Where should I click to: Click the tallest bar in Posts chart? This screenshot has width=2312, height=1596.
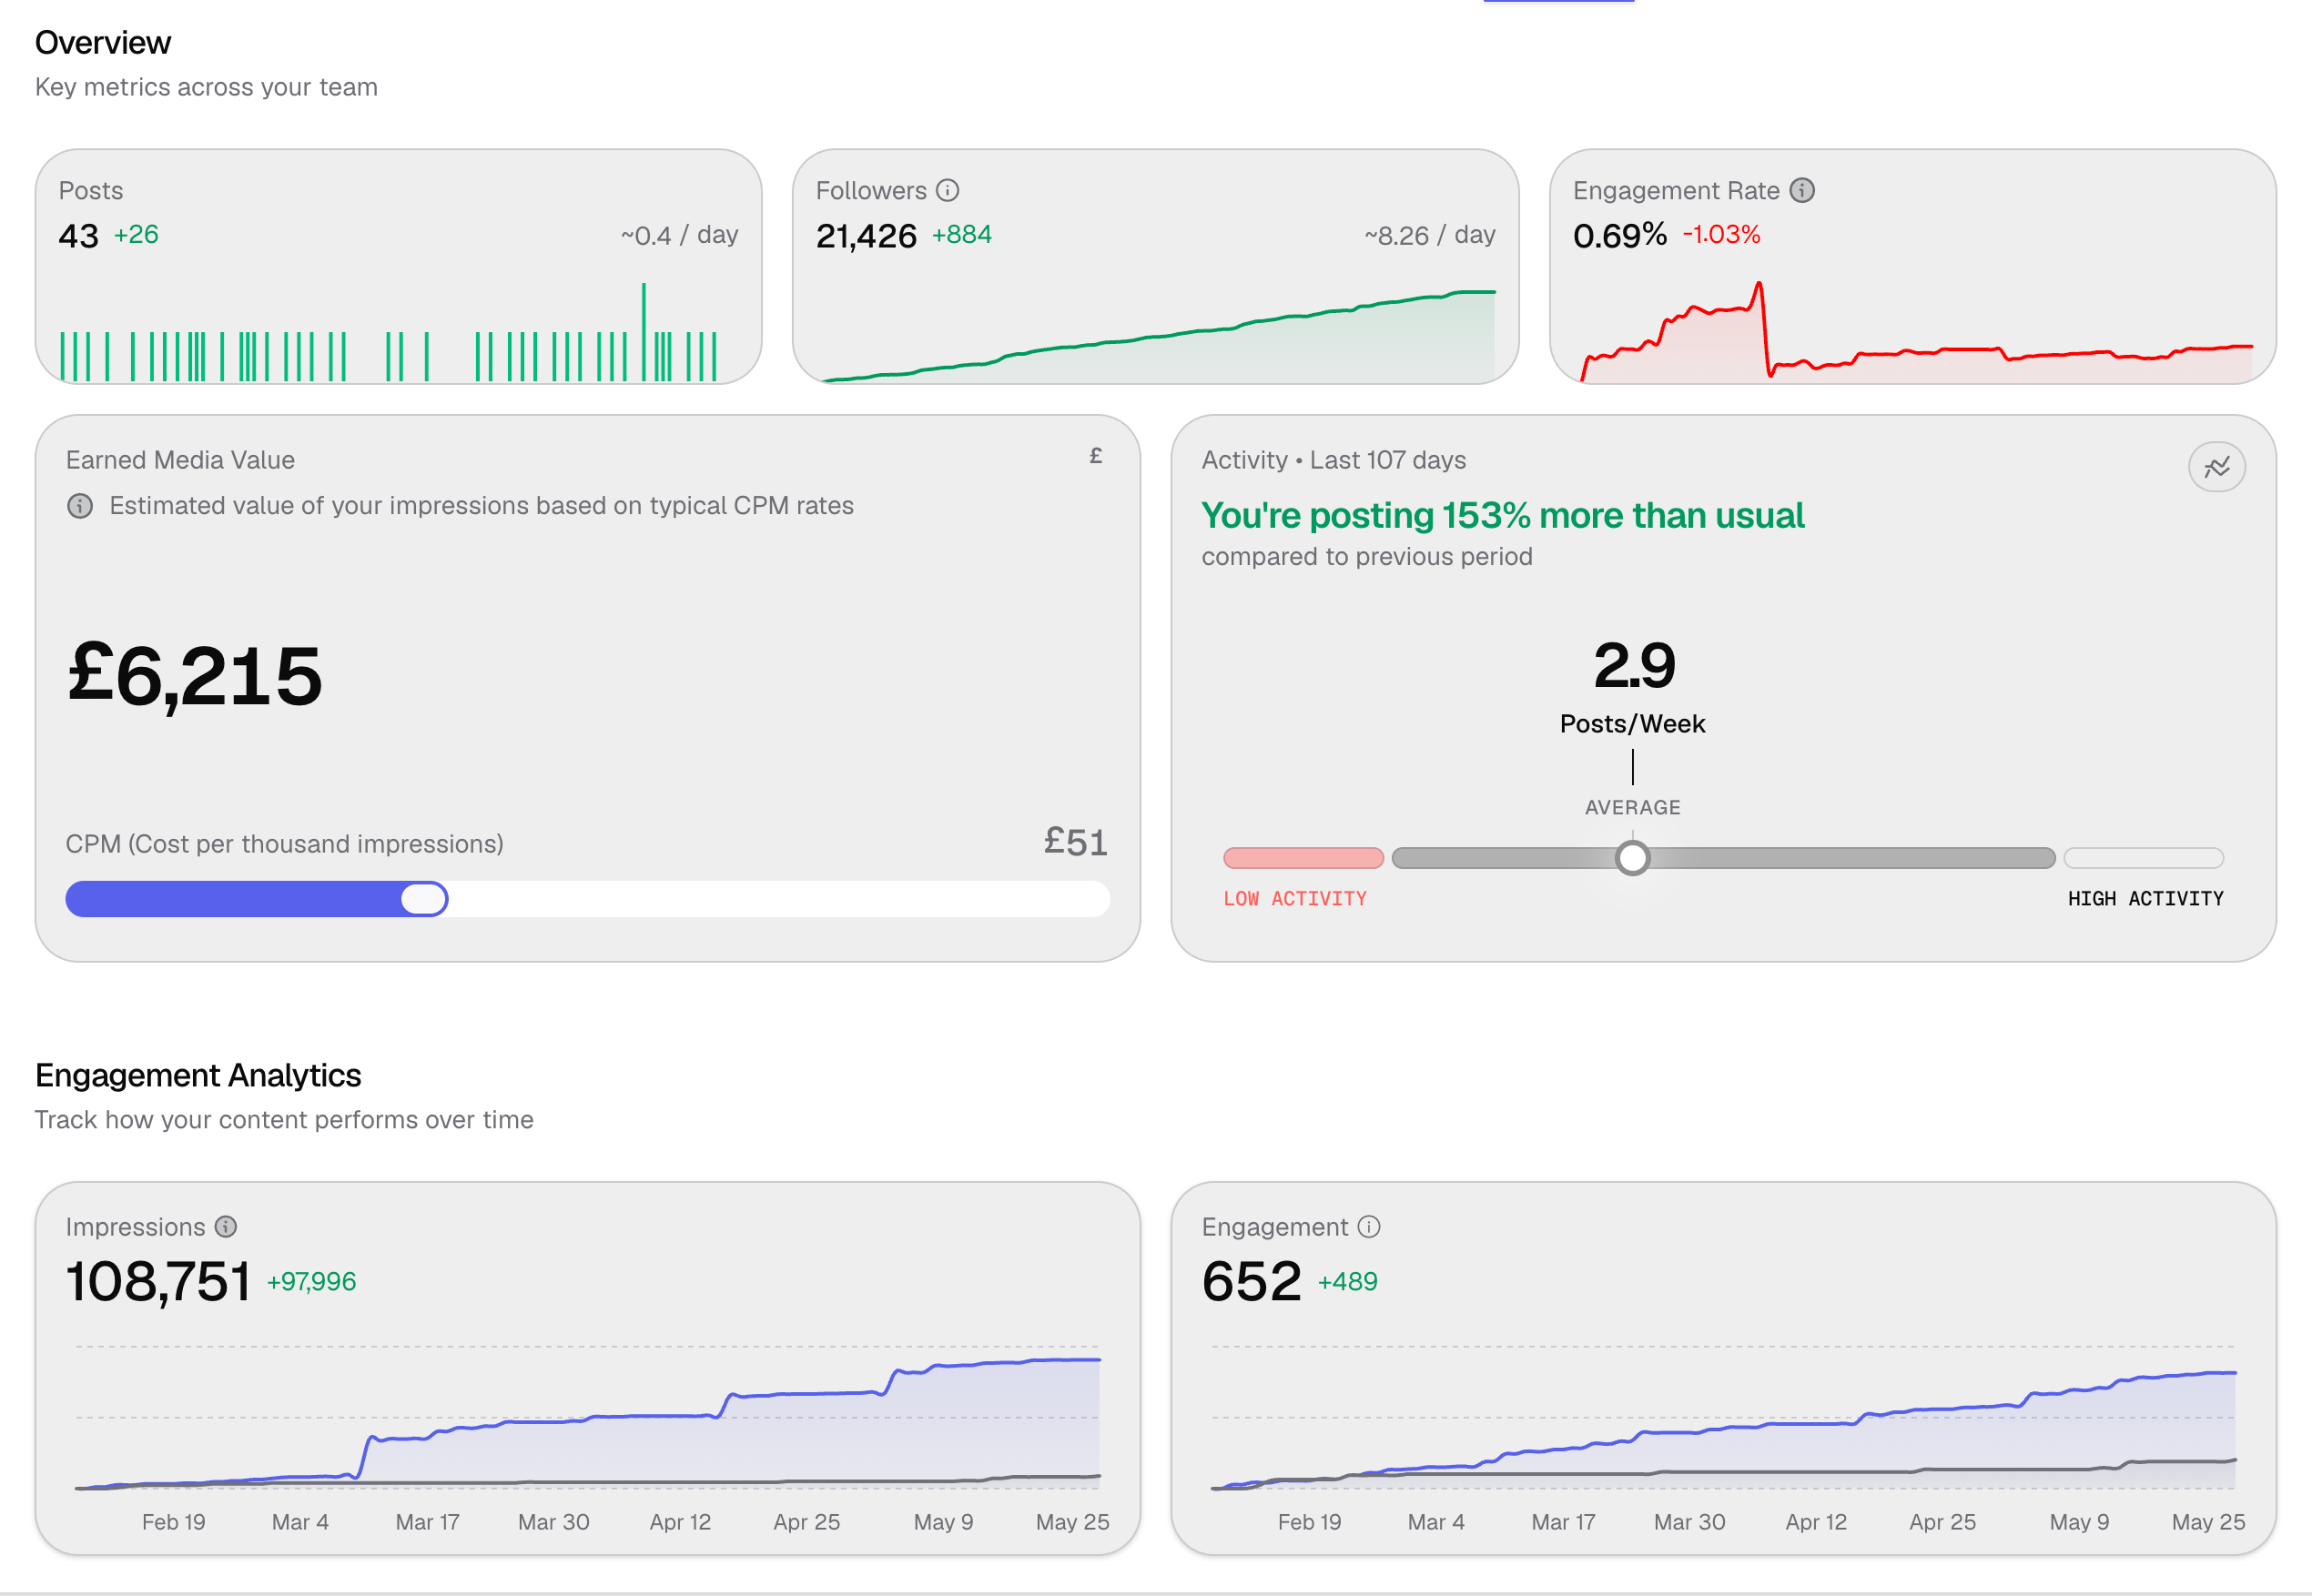(x=644, y=332)
